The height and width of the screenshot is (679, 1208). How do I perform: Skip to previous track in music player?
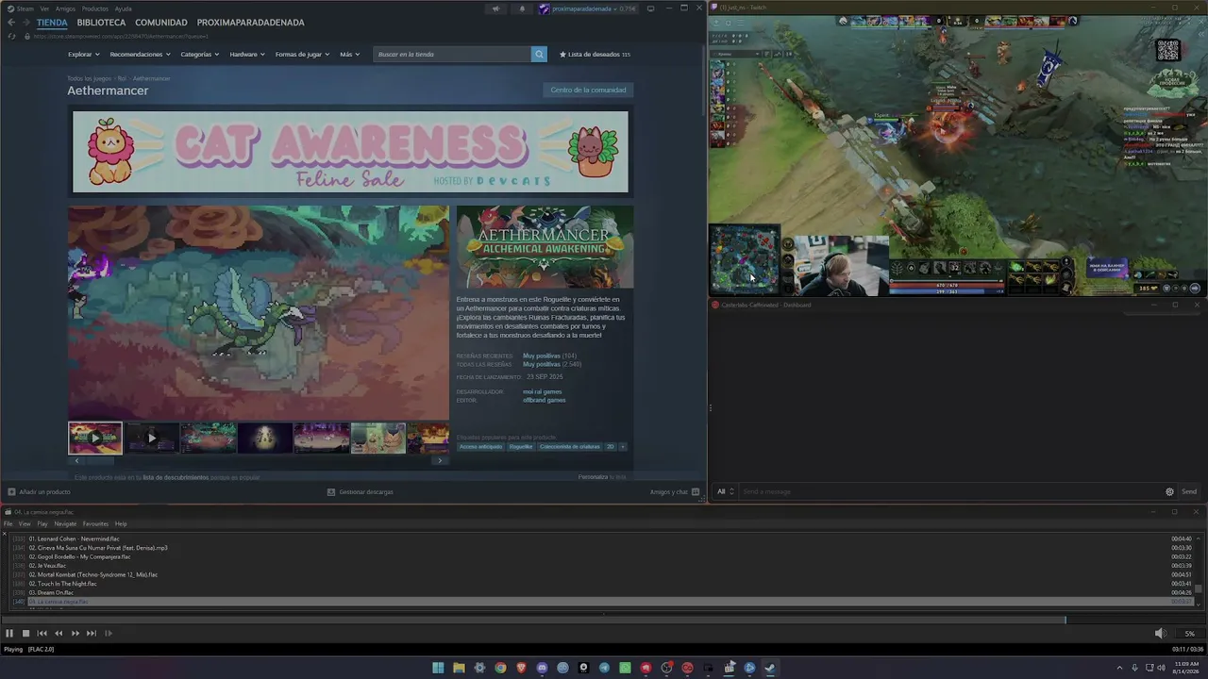click(x=42, y=634)
